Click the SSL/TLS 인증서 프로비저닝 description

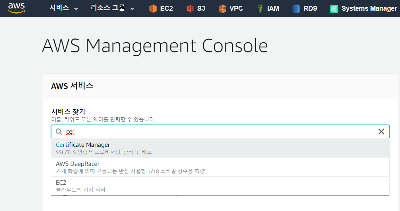(104, 152)
